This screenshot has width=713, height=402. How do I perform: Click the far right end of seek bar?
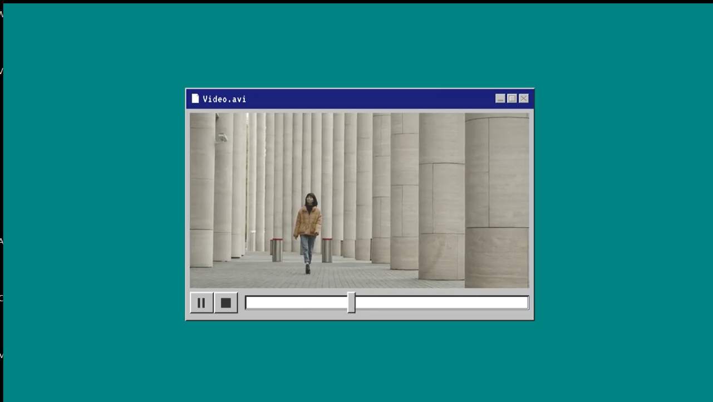point(525,303)
